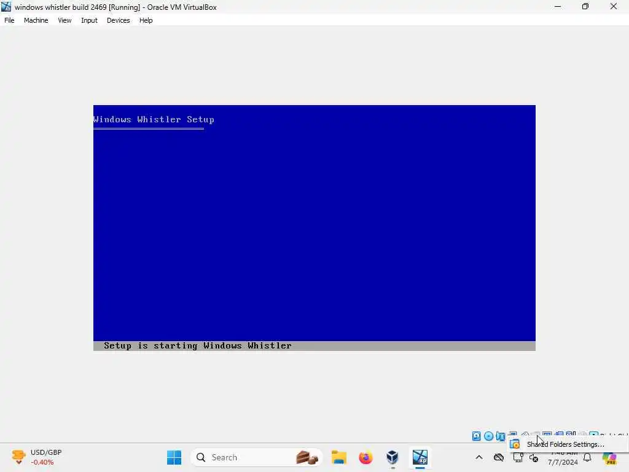Open File Explorer from taskbar
Image resolution: width=629 pixels, height=472 pixels.
click(x=339, y=457)
